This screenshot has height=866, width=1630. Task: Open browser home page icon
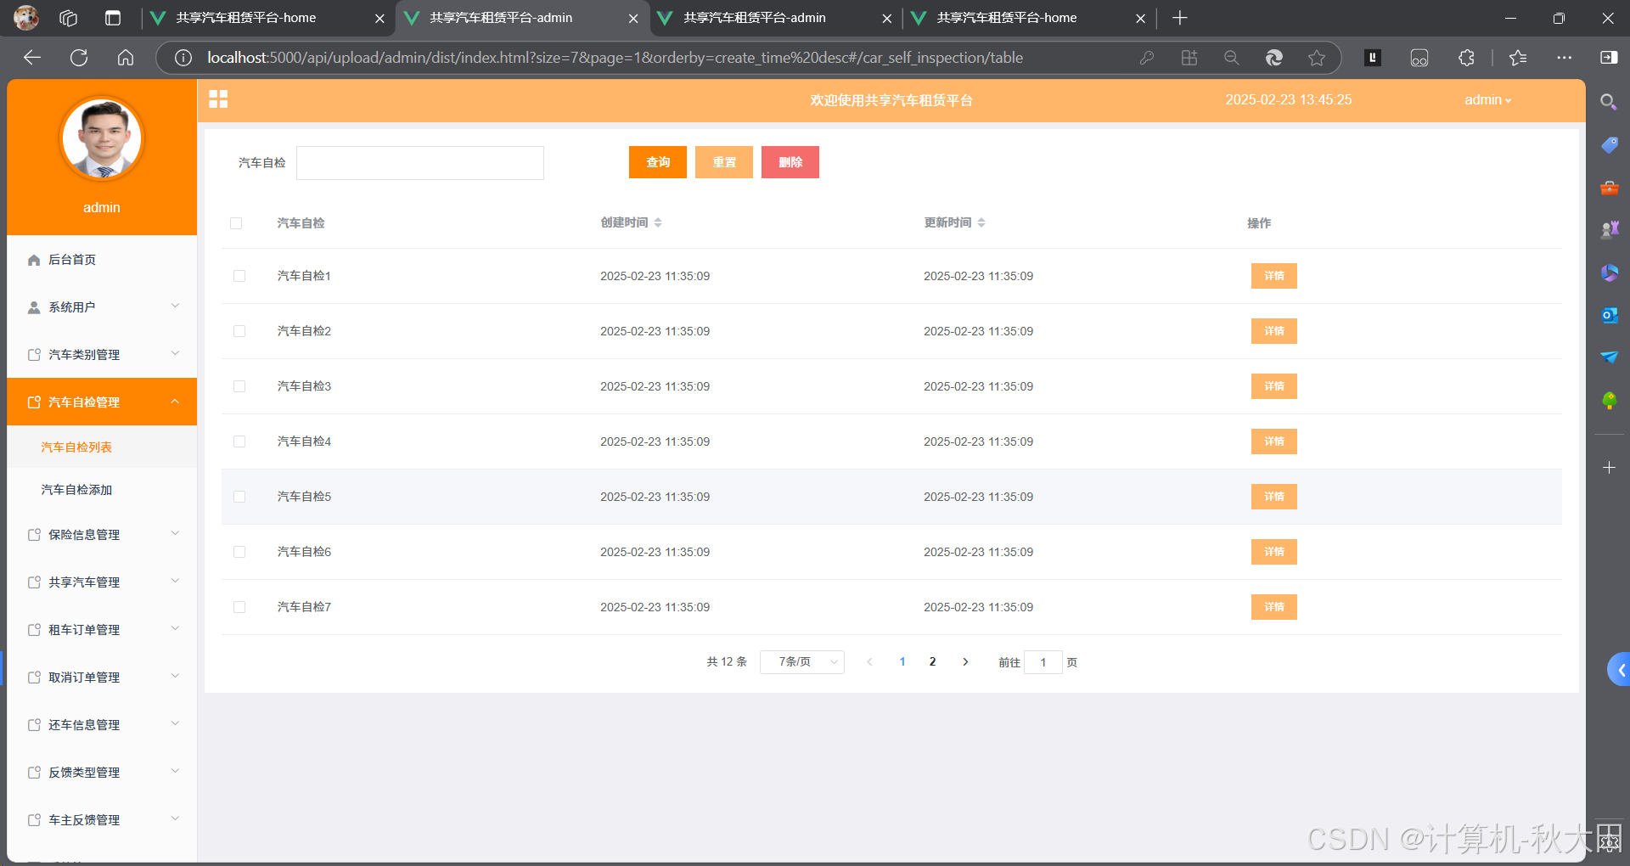coord(126,58)
